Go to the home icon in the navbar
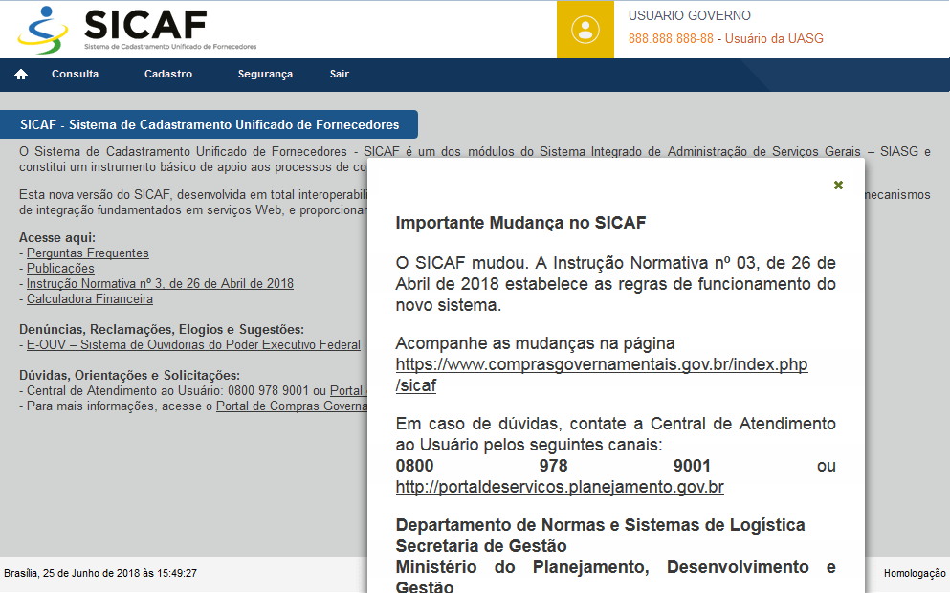Image resolution: width=950 pixels, height=593 pixels. click(21, 74)
